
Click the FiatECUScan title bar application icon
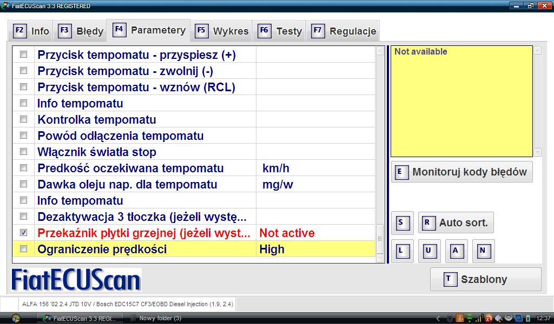coord(5,5)
